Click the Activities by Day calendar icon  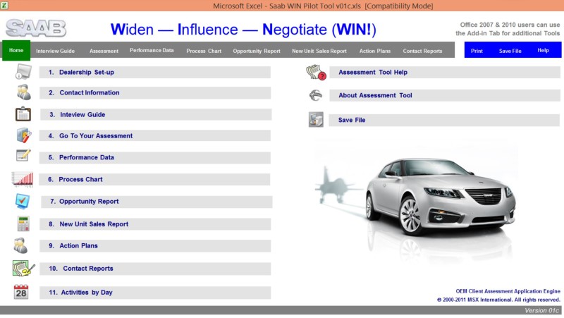click(22, 292)
